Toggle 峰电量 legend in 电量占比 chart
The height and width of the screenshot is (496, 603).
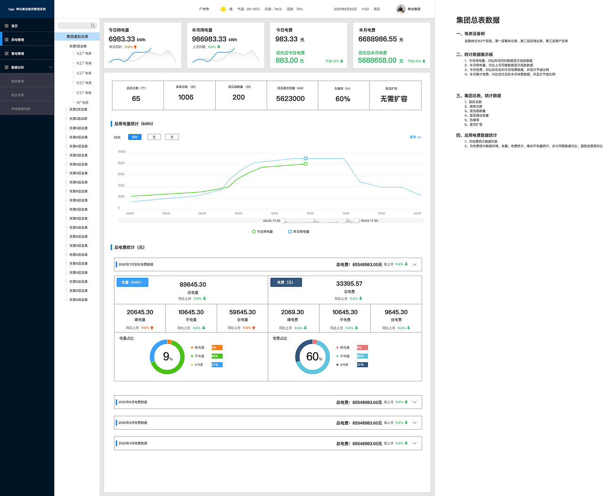pyautogui.click(x=198, y=348)
